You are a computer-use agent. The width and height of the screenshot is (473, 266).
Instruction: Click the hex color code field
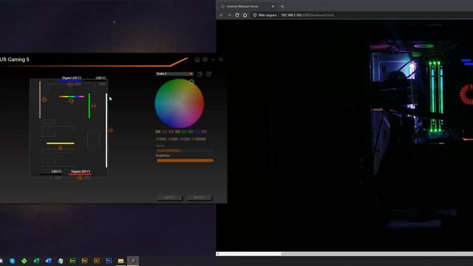pyautogui.click(x=199, y=139)
